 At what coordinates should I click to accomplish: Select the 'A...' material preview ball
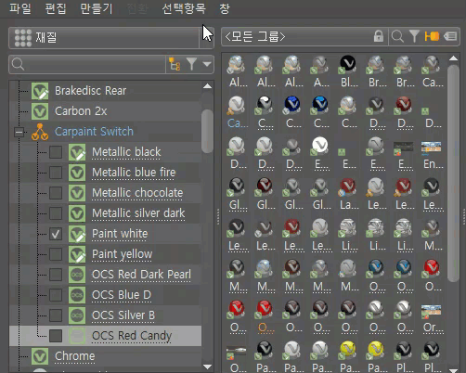click(320, 64)
